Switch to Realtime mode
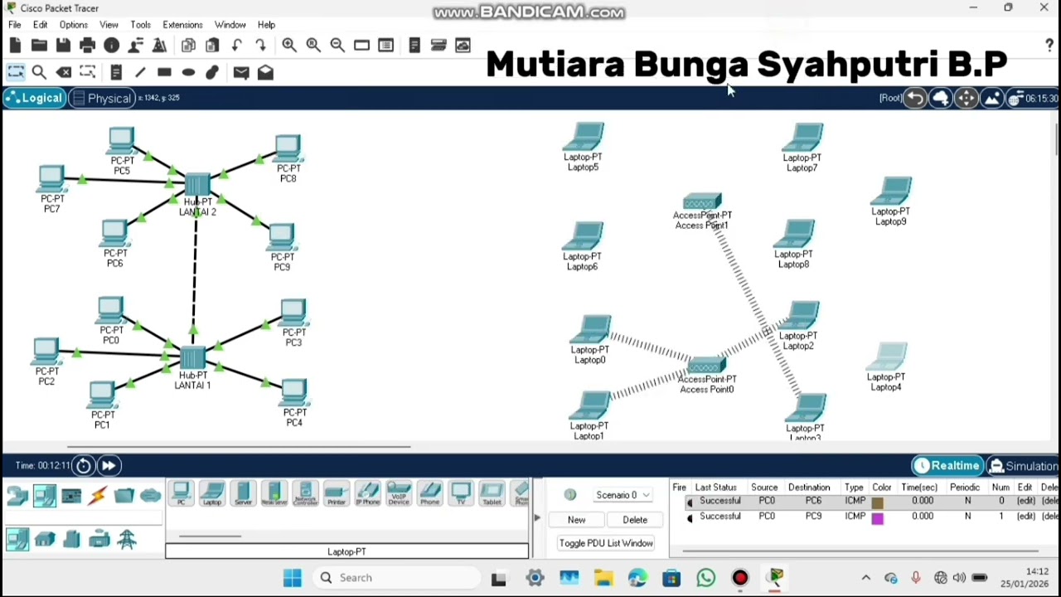The image size is (1061, 597). point(947,466)
